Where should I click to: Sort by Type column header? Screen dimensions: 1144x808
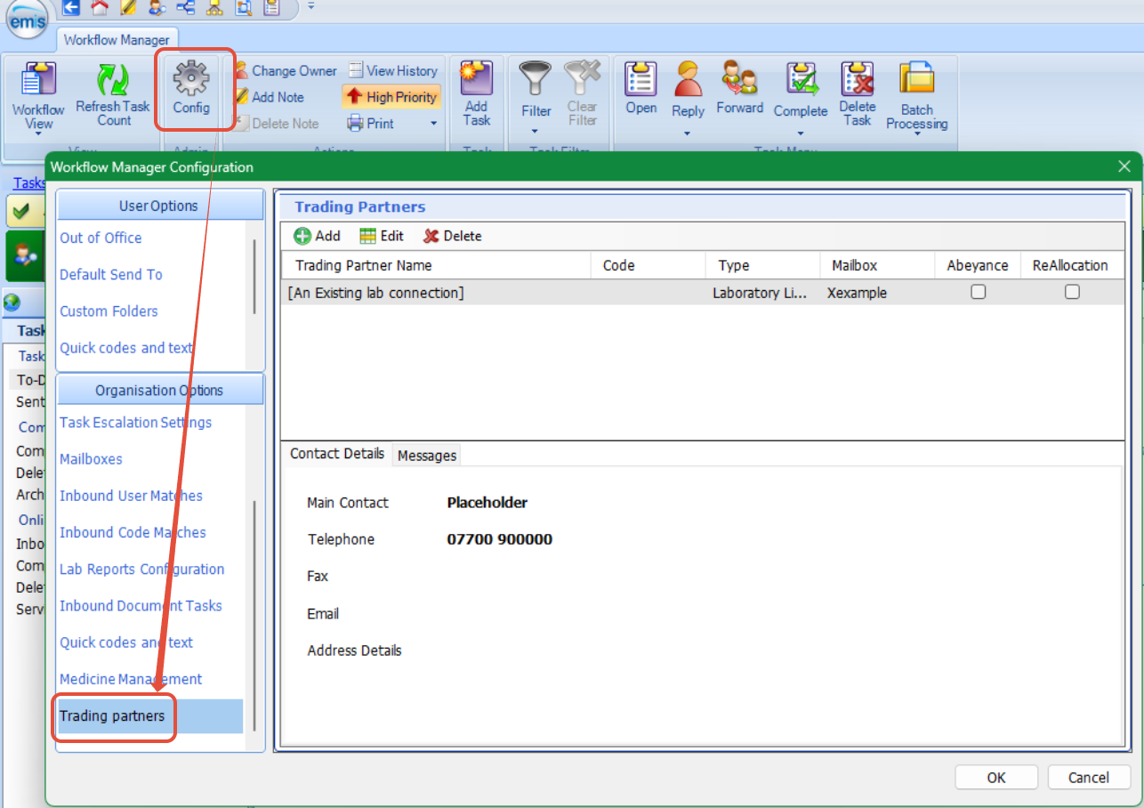(x=762, y=265)
